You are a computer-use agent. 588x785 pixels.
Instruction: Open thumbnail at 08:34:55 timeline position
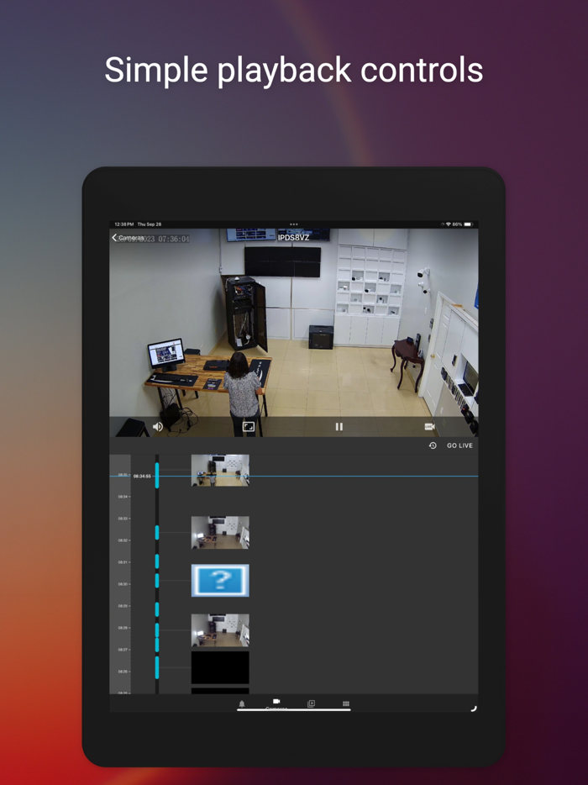(220, 470)
